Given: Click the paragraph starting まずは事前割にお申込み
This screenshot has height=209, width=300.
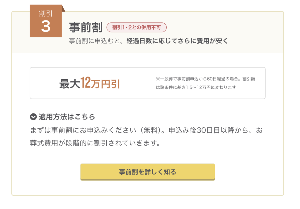Looking at the screenshot, I should coord(146,137).
